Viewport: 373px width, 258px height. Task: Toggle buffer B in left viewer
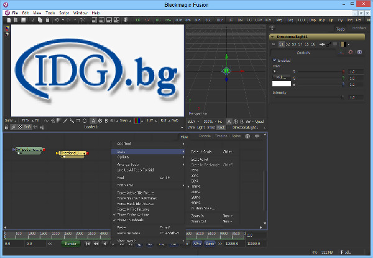[x=106, y=121]
